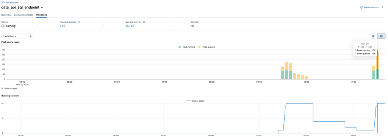Click the refresh icon beside 2 minutes ago
Image resolution: width=388 pixels, height=136 pixels.
coord(2,88)
